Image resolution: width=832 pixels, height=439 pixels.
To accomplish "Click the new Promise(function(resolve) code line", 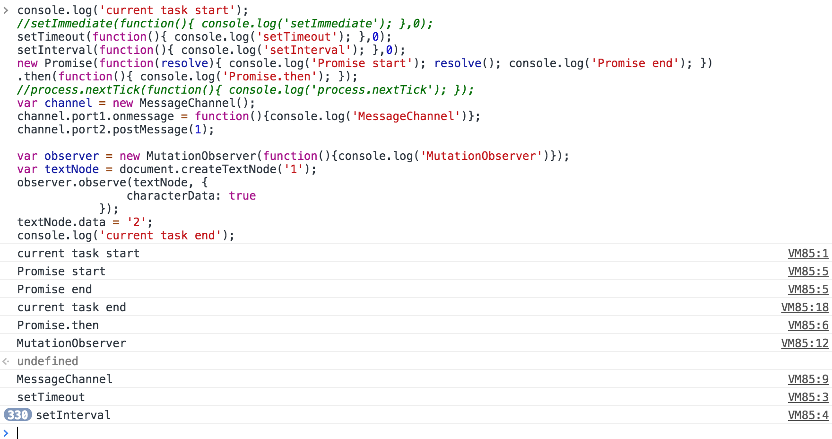I will 365,63.
